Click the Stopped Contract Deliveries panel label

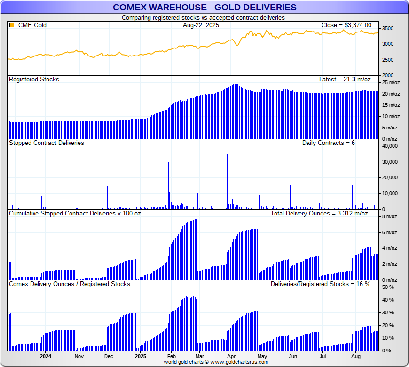coord(47,143)
